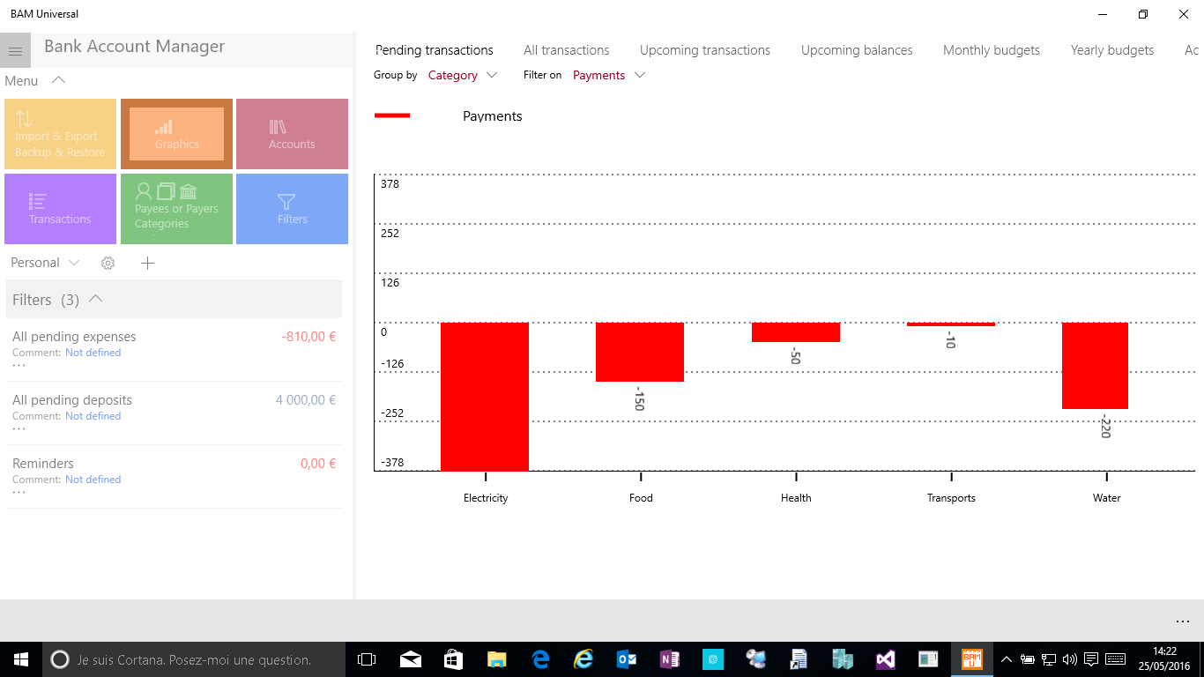This screenshot has width=1204, height=677.
Task: Open the Accounts tile
Action: (292, 134)
